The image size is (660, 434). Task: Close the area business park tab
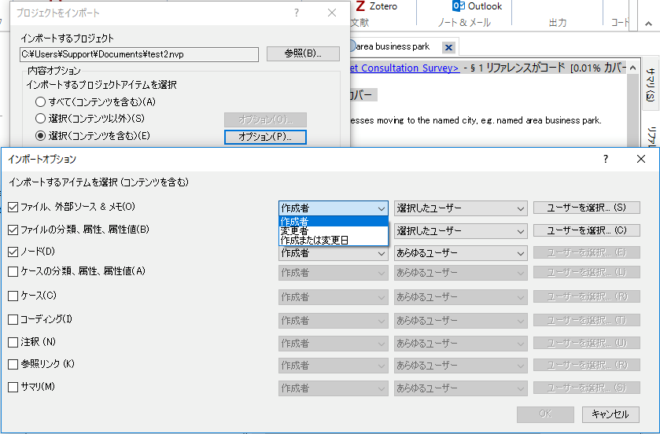(448, 47)
